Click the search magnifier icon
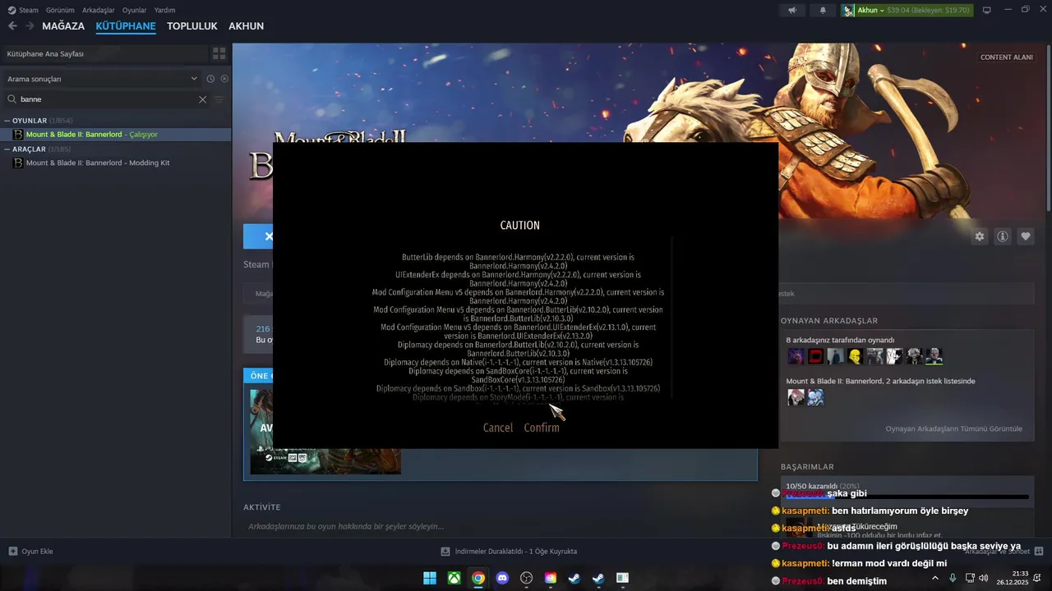The image size is (1052, 591). point(12,99)
